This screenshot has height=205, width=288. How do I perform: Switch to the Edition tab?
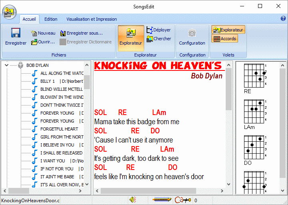(x=51, y=19)
